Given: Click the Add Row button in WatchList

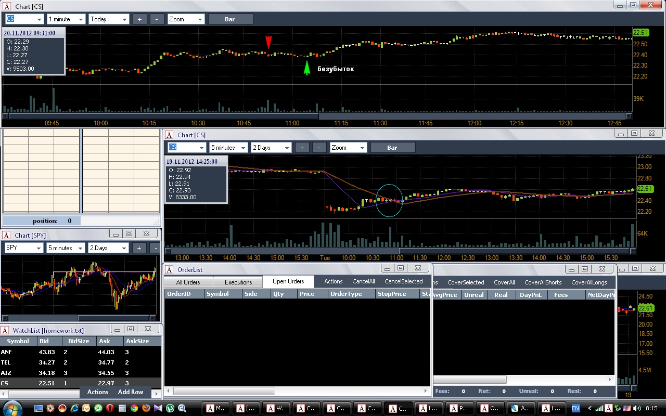Looking at the screenshot, I should (x=131, y=392).
